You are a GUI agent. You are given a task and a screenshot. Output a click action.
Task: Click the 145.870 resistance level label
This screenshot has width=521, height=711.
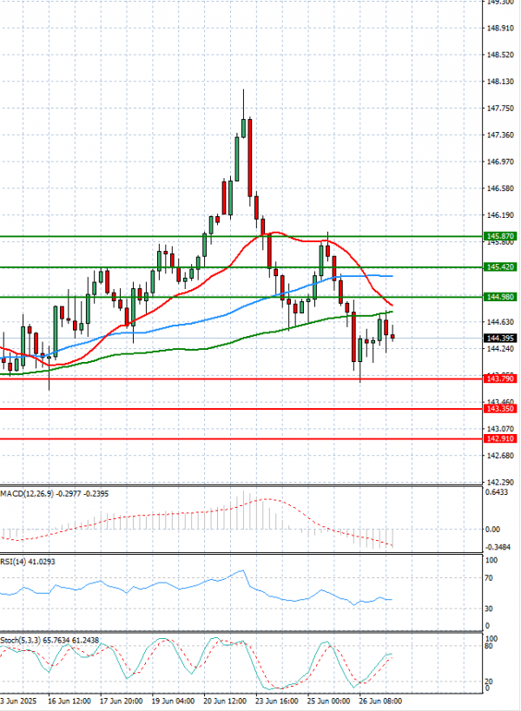point(500,236)
